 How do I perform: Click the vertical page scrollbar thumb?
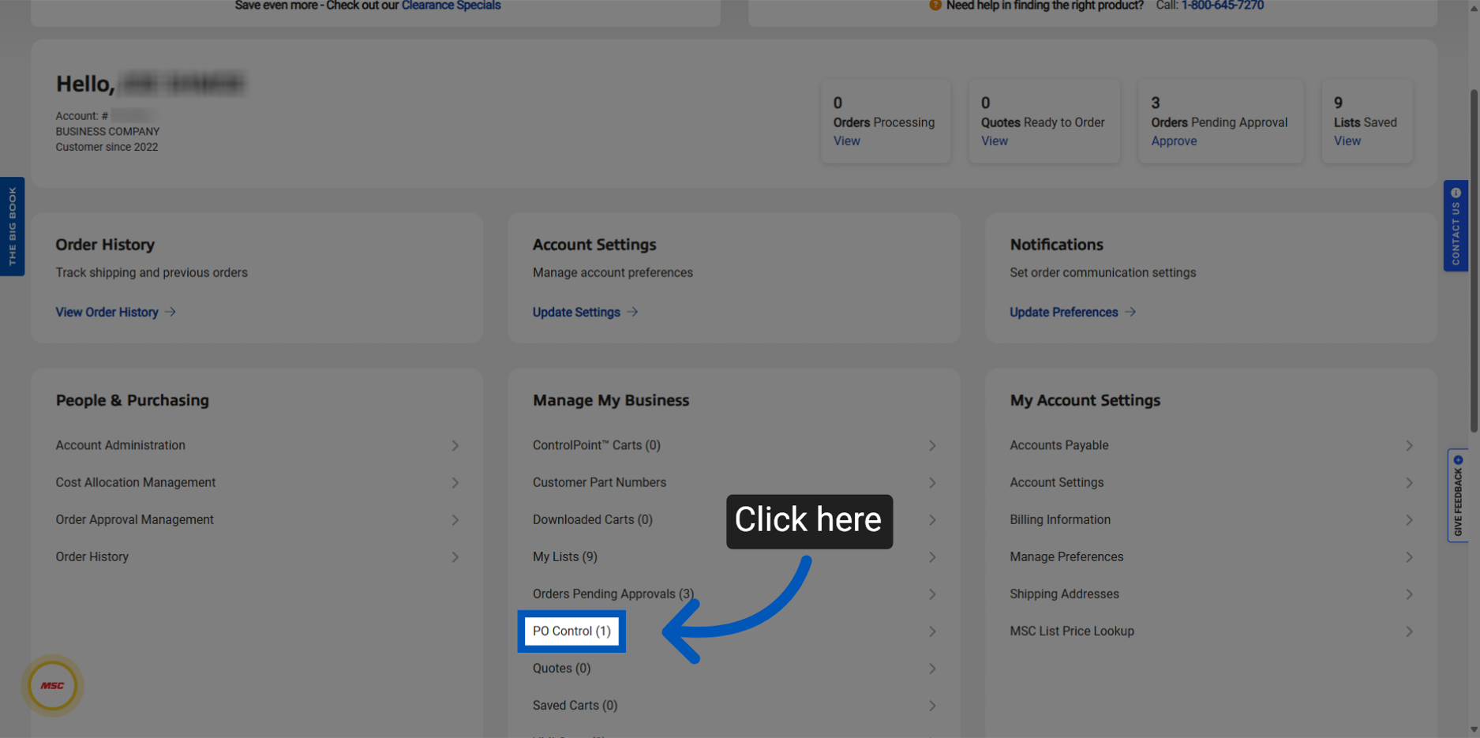tap(1474, 260)
